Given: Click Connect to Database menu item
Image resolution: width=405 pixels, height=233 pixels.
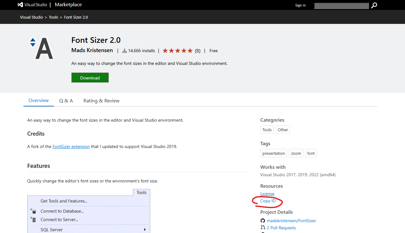Looking at the screenshot, I should point(62,211).
